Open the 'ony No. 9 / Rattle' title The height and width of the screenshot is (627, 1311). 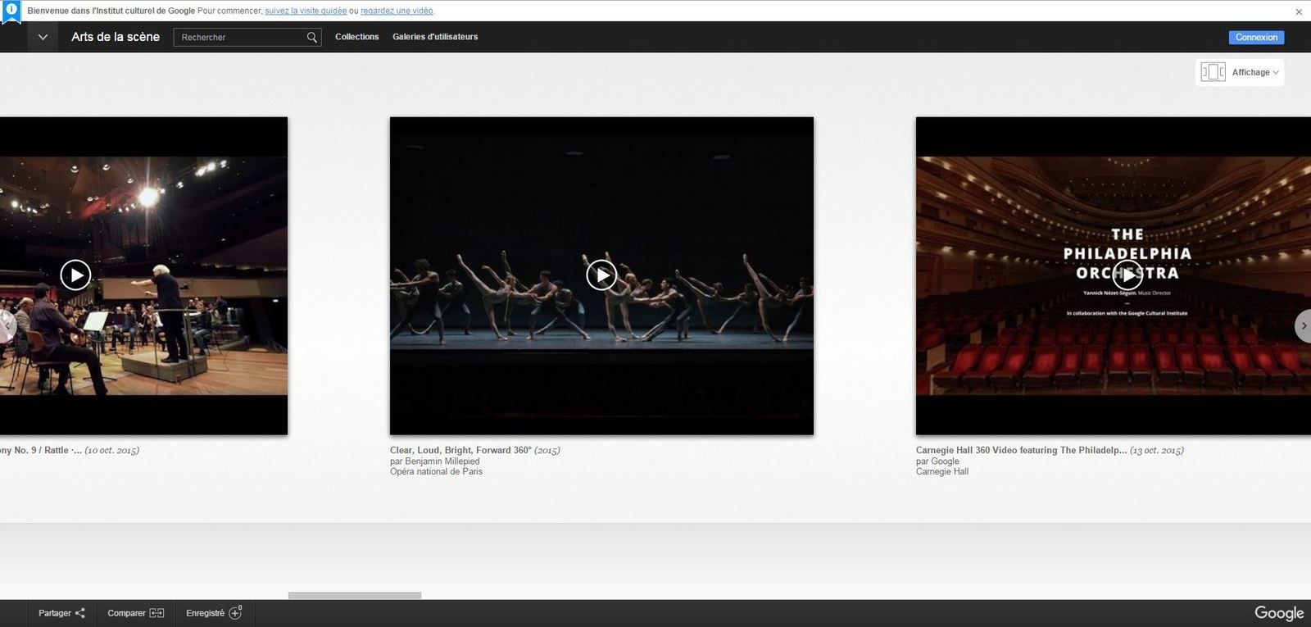(41, 450)
